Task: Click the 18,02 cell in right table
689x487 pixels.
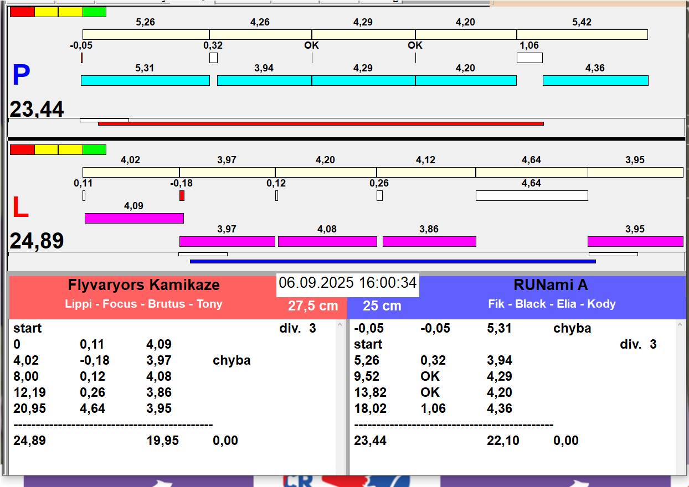Action: (x=370, y=408)
